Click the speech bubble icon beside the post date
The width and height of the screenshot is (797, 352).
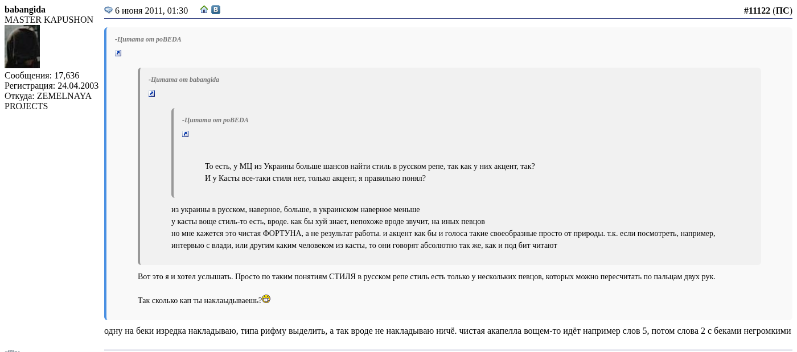(x=108, y=10)
